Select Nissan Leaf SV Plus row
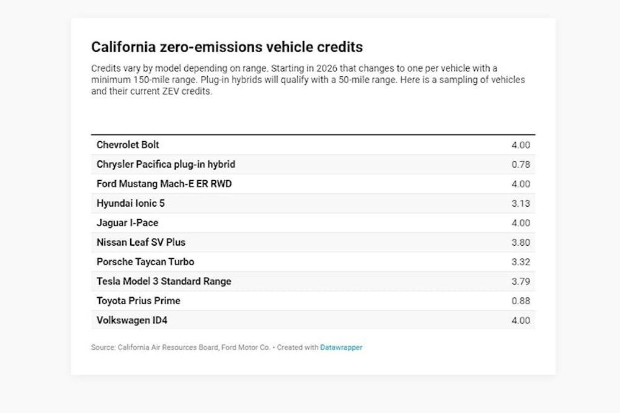Viewport: 620px width, 413px height. tap(141, 242)
